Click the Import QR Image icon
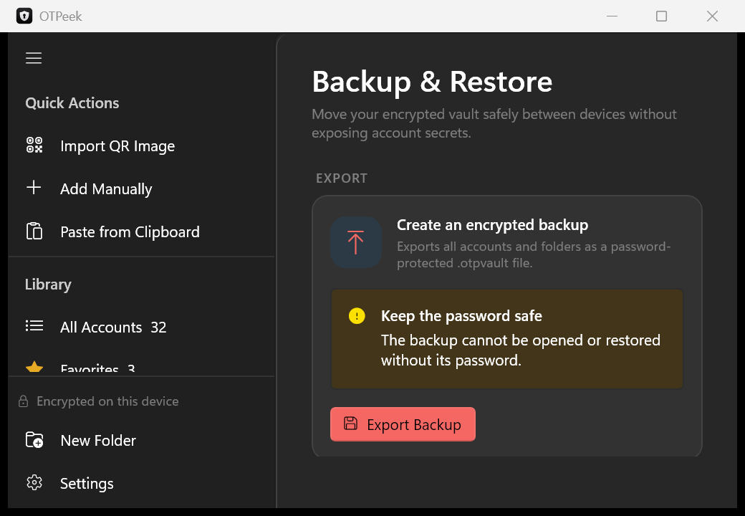The image size is (745, 516). [34, 145]
